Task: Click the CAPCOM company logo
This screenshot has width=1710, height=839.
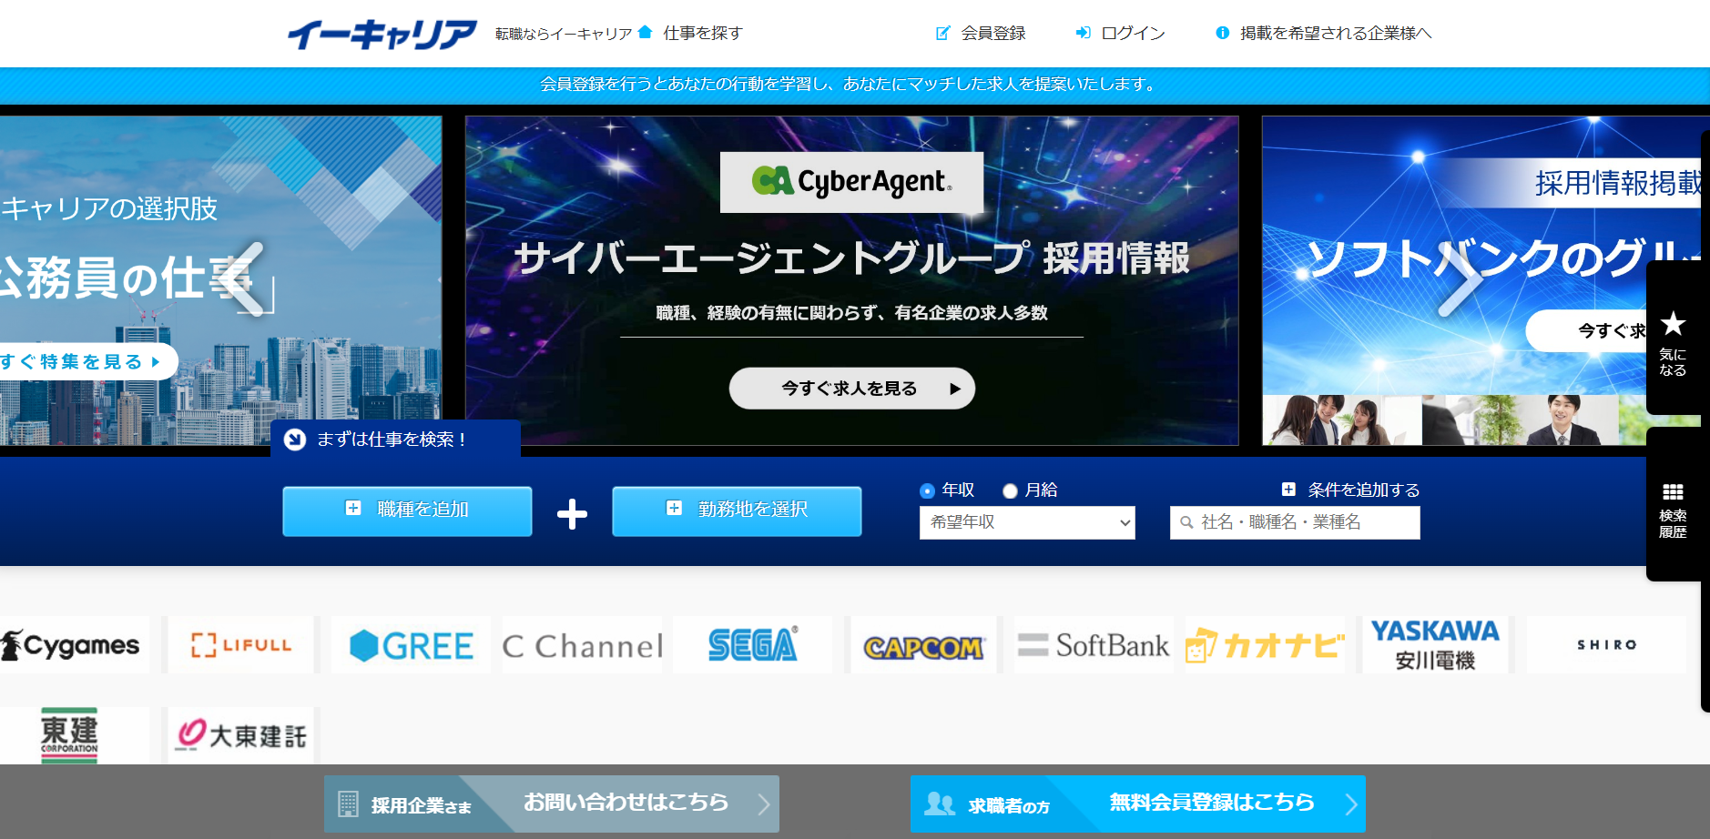Action: tap(923, 647)
